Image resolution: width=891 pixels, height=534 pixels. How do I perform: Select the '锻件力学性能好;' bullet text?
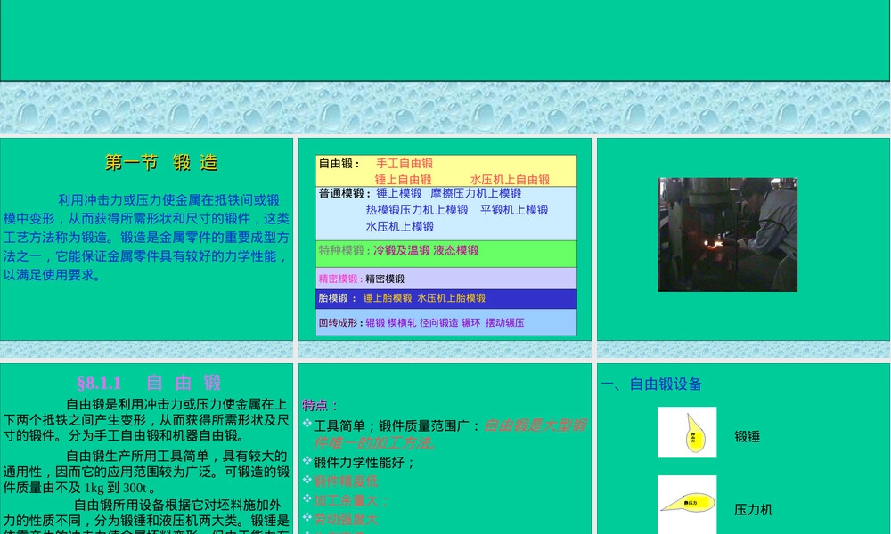click(x=364, y=463)
